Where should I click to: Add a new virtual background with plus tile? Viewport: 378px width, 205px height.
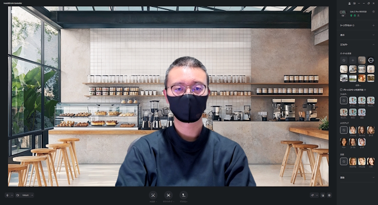click(x=353, y=60)
